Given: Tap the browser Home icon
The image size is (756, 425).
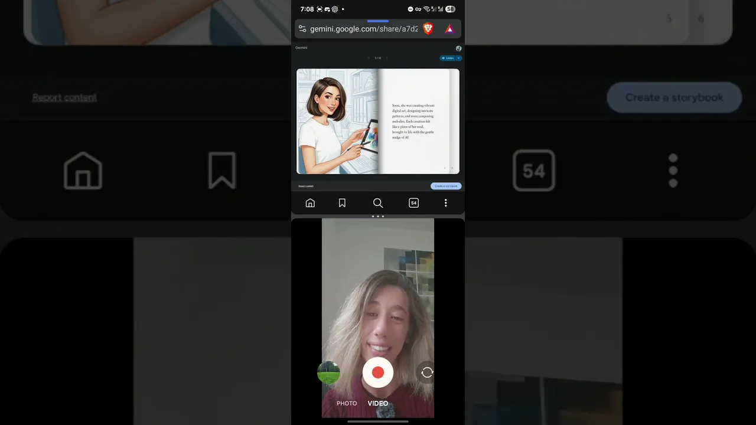Looking at the screenshot, I should pos(310,203).
